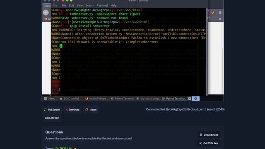Click the Get VPN Key icon
The height and width of the screenshot is (149, 265).
[x=200, y=143]
